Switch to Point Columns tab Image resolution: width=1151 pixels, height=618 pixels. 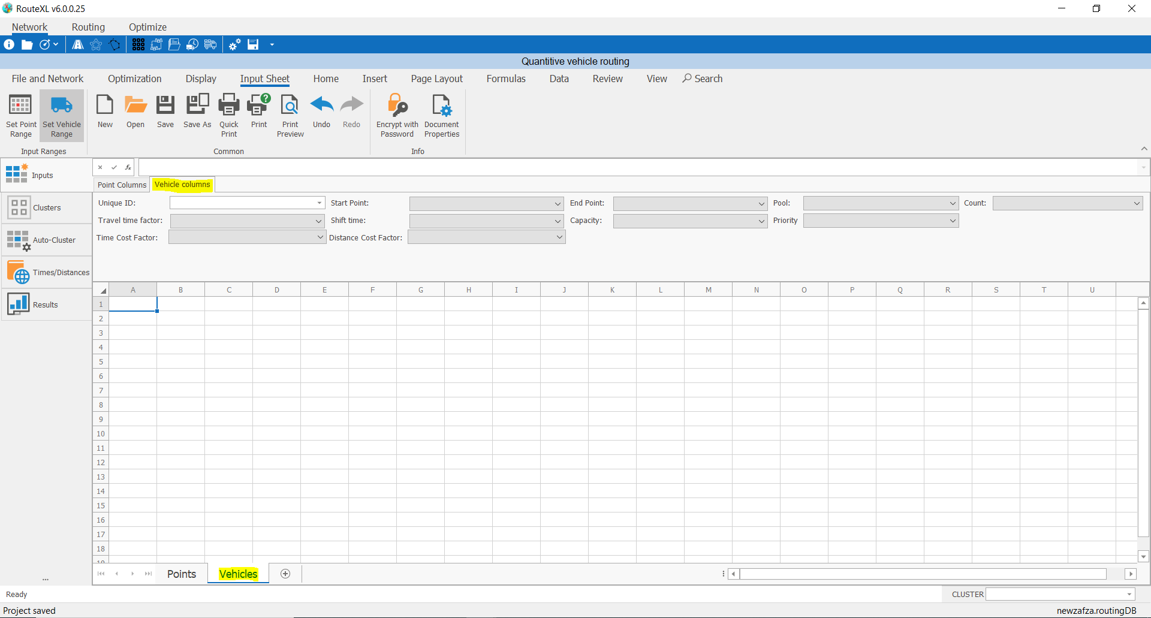coord(122,185)
